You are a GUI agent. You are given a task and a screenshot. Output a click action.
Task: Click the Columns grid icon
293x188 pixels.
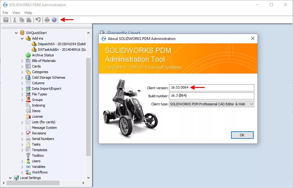(x=28, y=83)
